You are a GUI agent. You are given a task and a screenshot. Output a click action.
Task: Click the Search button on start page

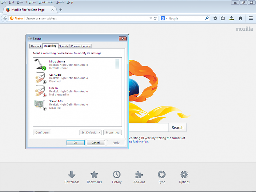click(x=177, y=128)
